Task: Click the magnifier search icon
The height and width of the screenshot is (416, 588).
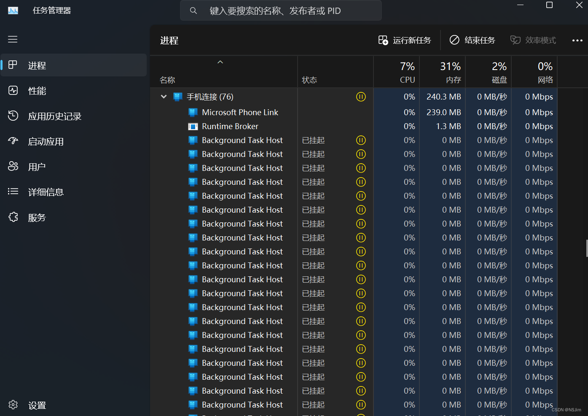Action: pyautogui.click(x=193, y=11)
